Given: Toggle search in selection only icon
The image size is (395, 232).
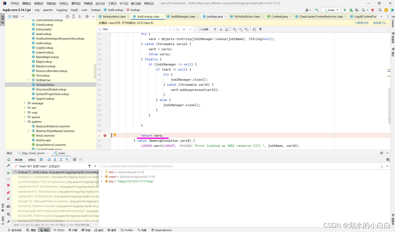Looking at the screenshot, I should pos(227,29).
